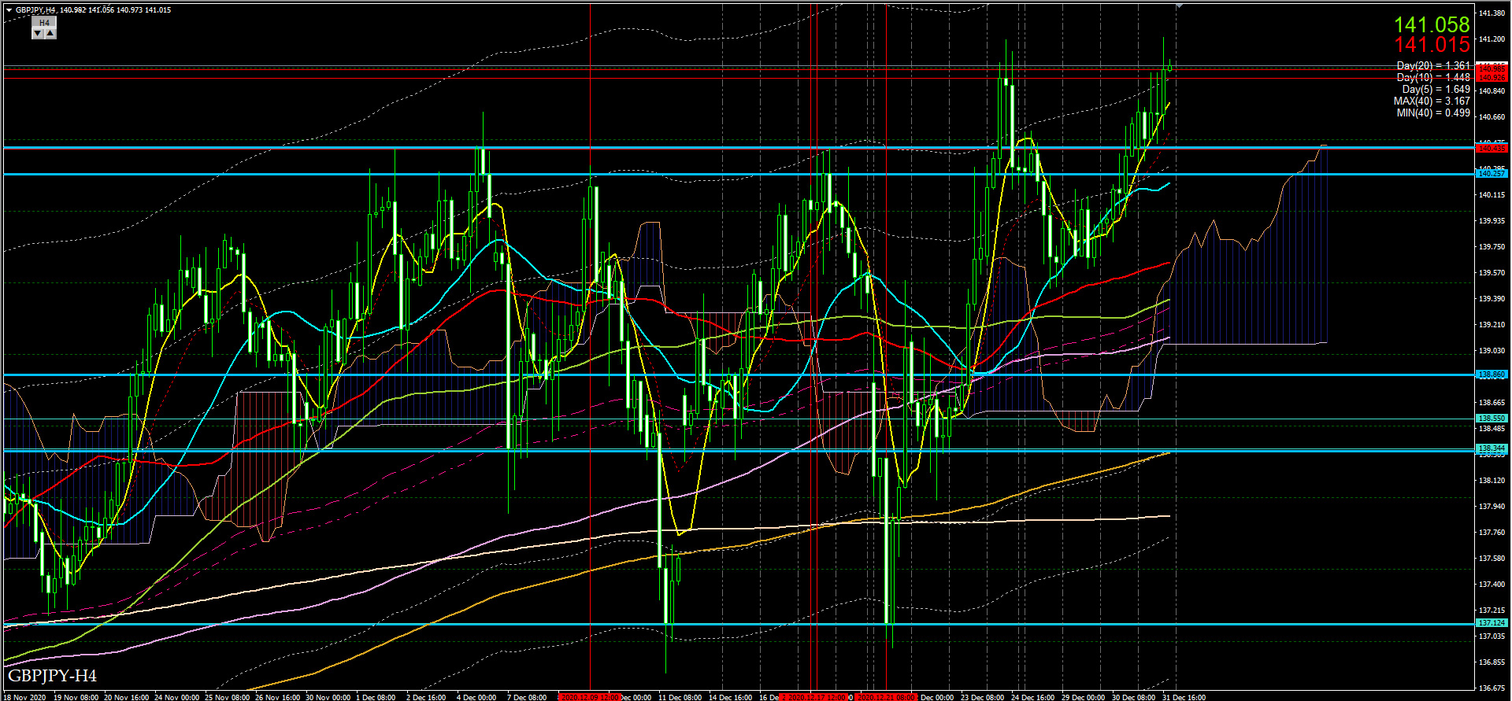The width and height of the screenshot is (1512, 701).
Task: Click the 140.660 price scale label
Action: [x=1492, y=117]
